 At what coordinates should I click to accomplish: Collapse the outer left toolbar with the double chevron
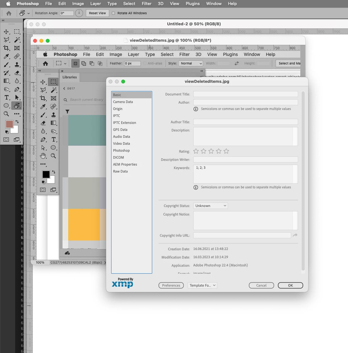(x=3, y=21)
